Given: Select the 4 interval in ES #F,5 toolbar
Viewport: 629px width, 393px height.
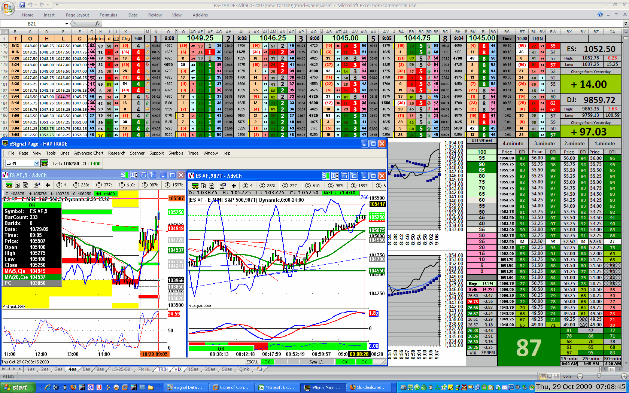Looking at the screenshot, I should pos(62,185).
